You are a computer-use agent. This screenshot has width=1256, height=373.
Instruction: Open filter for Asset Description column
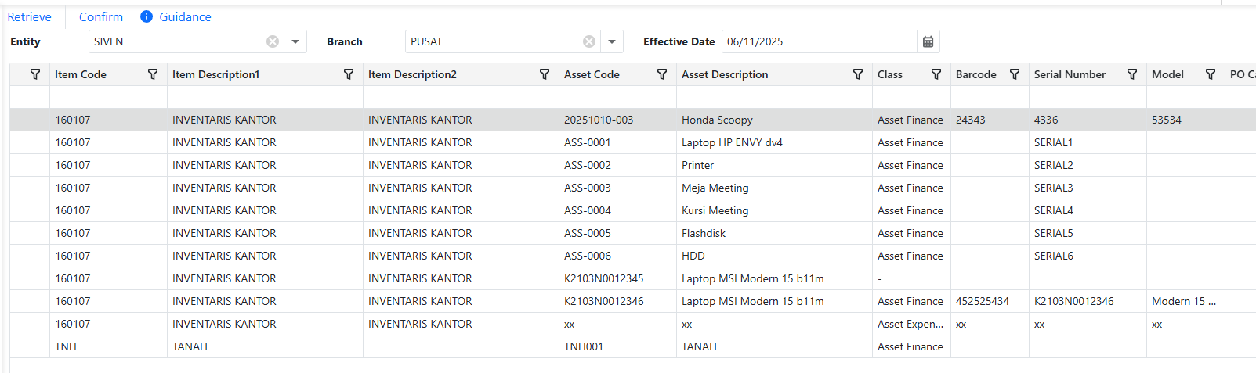click(858, 74)
